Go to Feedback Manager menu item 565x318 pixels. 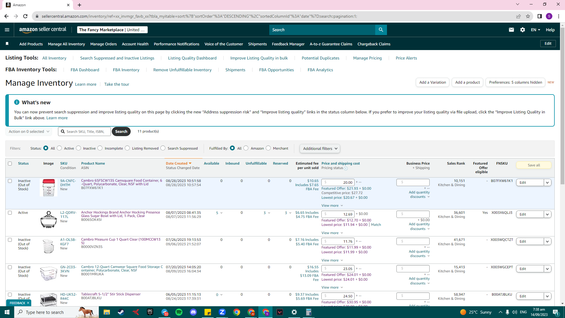288,44
